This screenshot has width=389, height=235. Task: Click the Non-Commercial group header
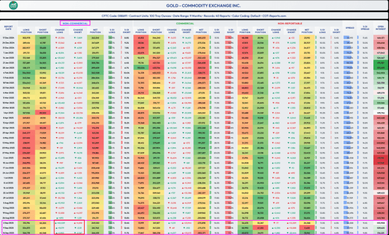tap(75, 23)
